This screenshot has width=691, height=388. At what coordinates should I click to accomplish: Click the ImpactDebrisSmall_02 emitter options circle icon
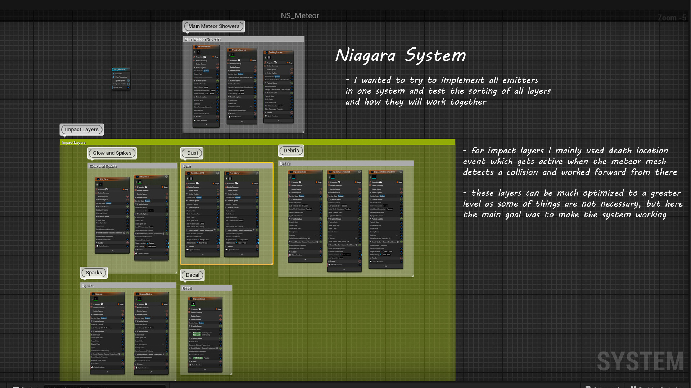pos(401,172)
